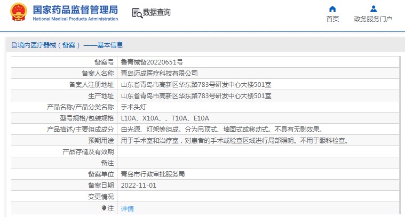The height and width of the screenshot is (217, 405).
Task: Click the document icon beside 境内医疗器械
Action: tap(14, 45)
